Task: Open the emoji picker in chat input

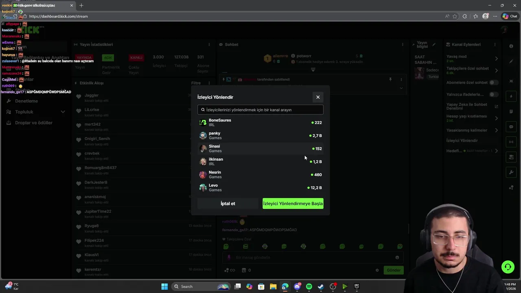Action: pos(397,257)
